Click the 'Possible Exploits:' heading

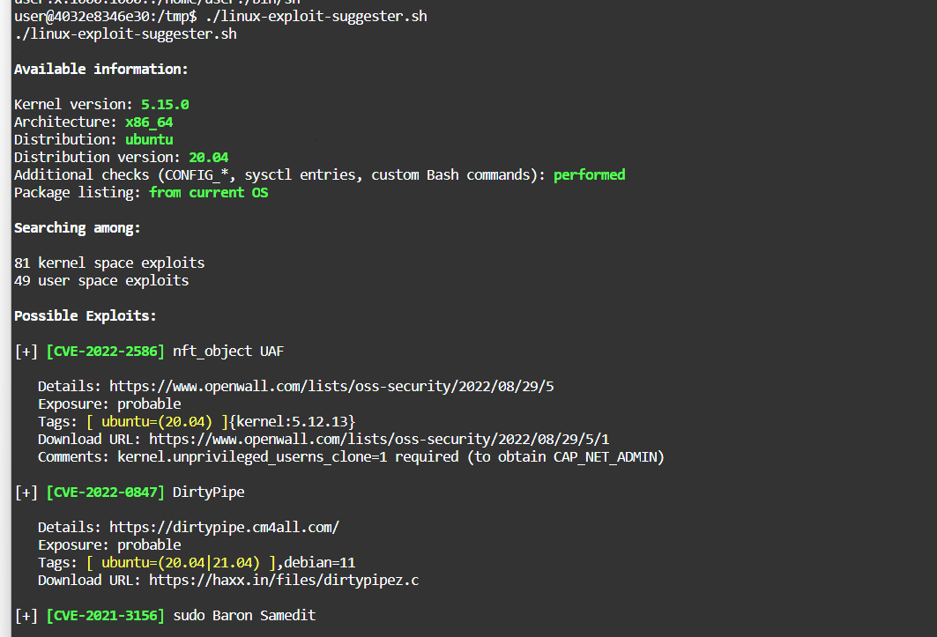click(85, 316)
